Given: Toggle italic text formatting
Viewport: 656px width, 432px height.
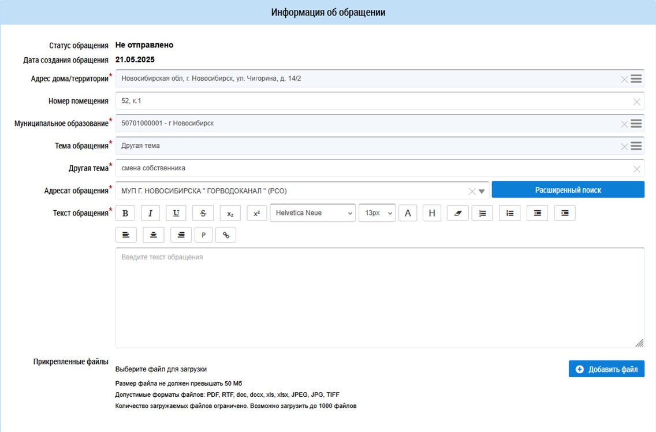Looking at the screenshot, I should [x=150, y=213].
